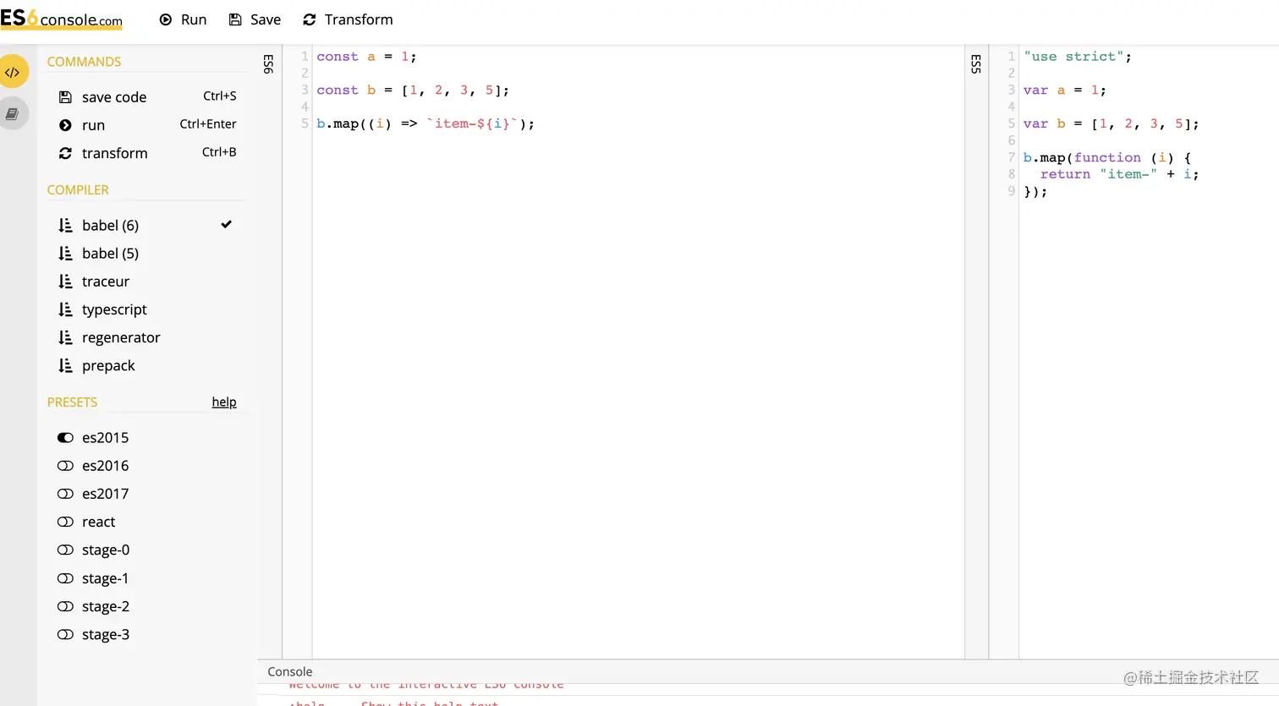Open the Console panel tab
Viewport: 1279px width, 706px height.
tap(289, 670)
